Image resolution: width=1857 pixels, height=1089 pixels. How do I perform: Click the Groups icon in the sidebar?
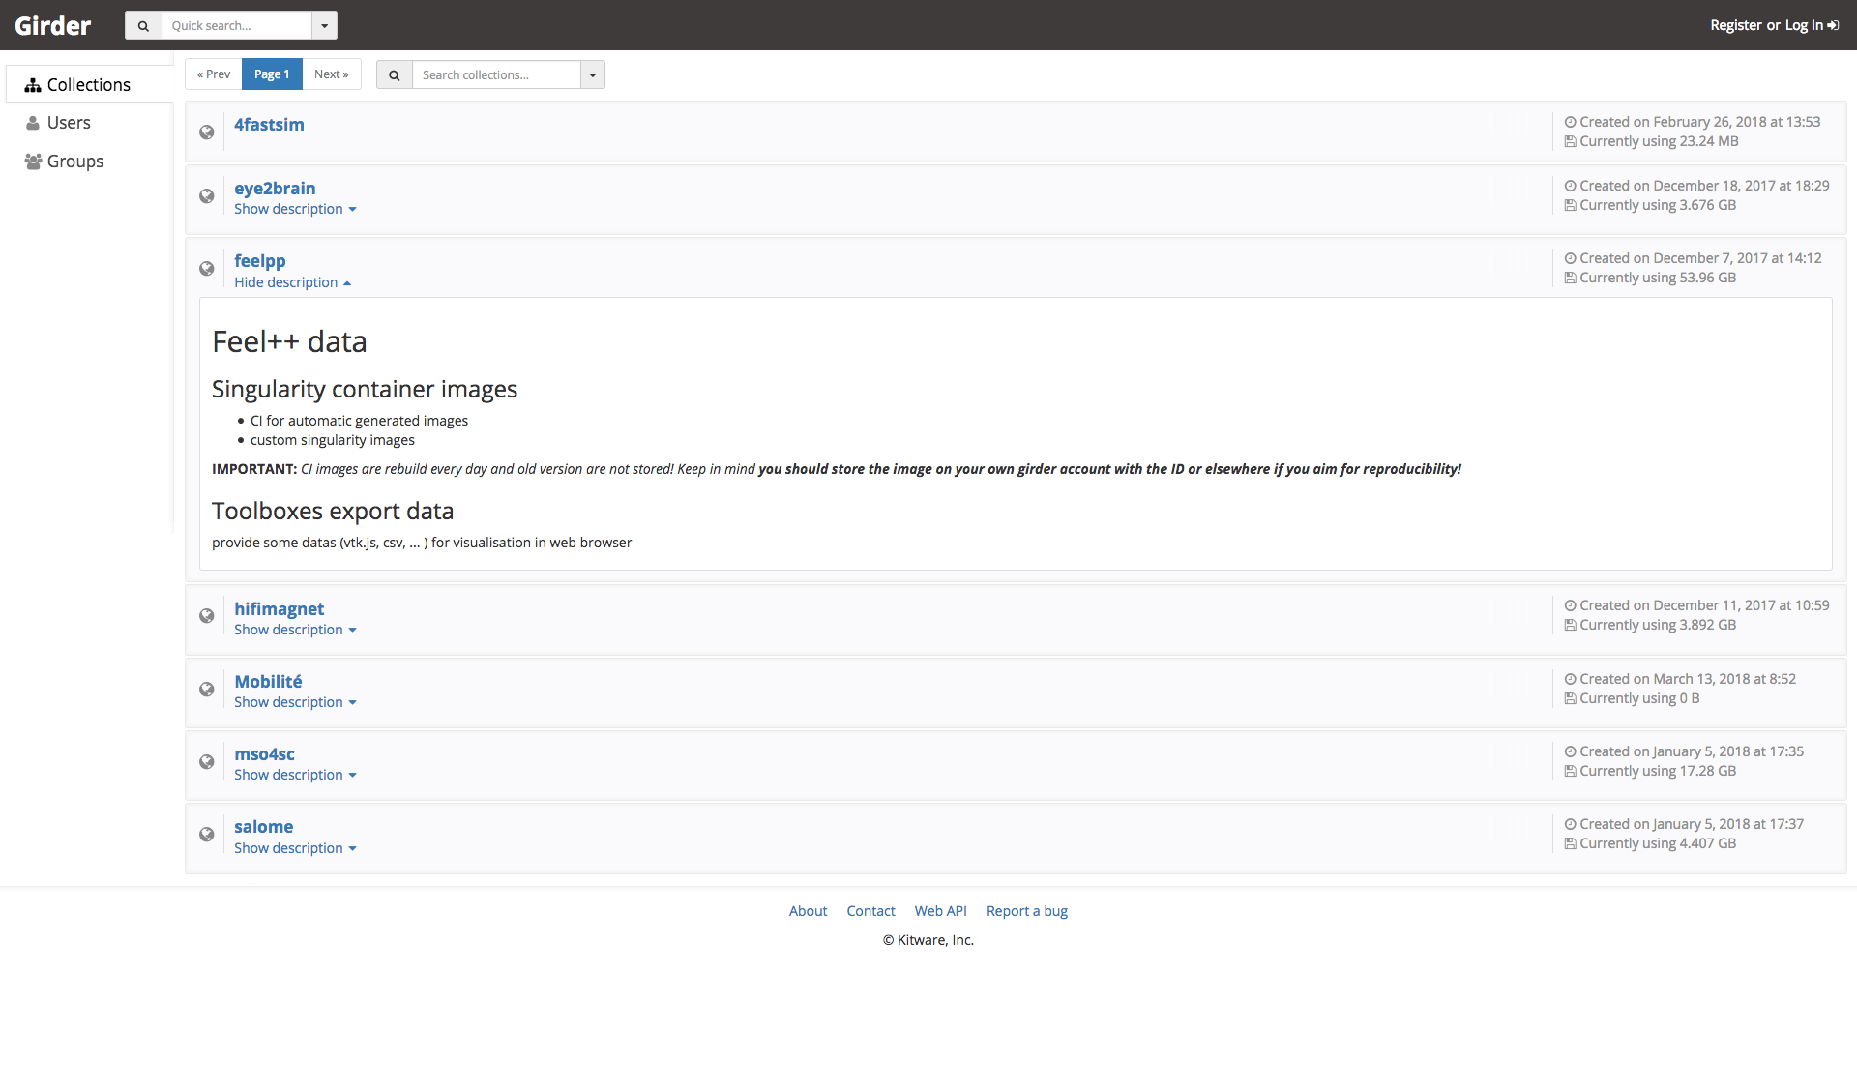pyautogui.click(x=32, y=161)
